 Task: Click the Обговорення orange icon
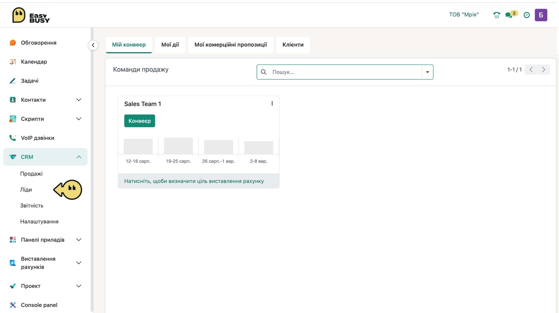12,43
